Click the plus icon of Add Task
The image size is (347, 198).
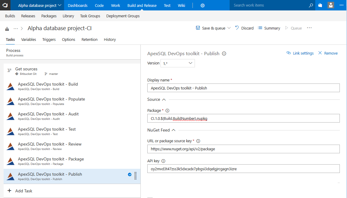(x=9, y=191)
